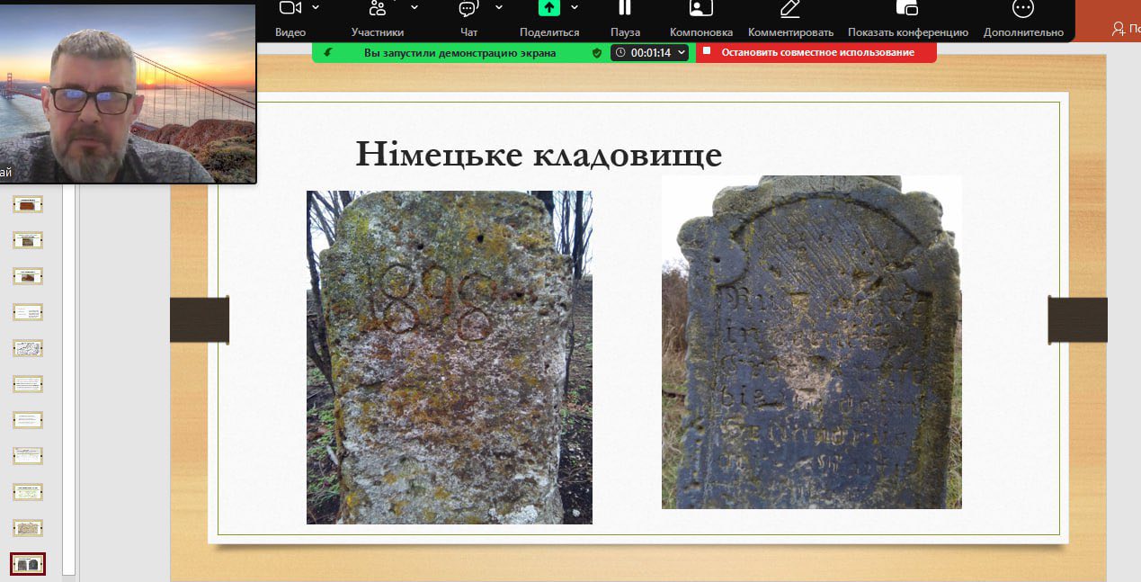Open the Участники participants panel

point(378,9)
